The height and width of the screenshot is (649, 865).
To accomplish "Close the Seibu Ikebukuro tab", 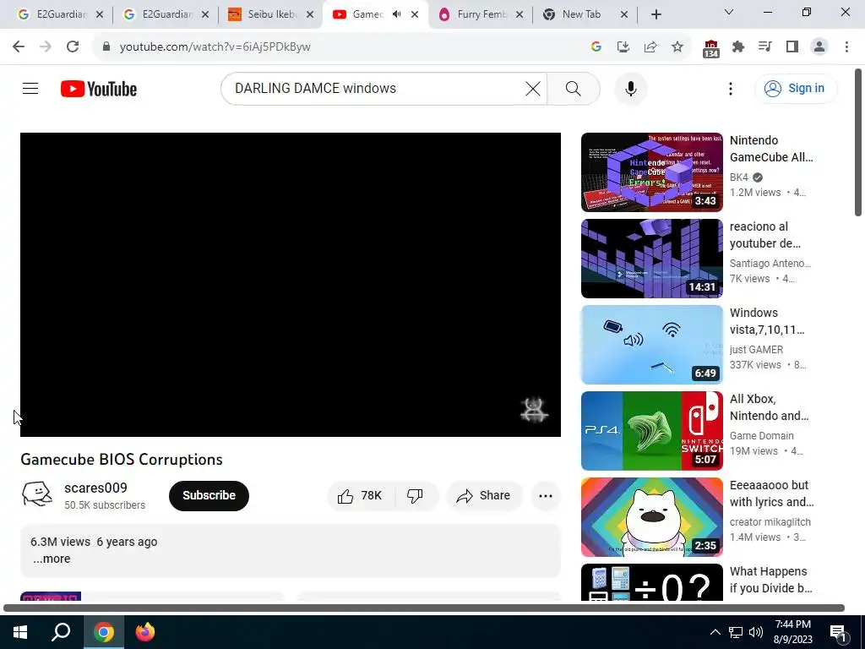I will click(310, 14).
